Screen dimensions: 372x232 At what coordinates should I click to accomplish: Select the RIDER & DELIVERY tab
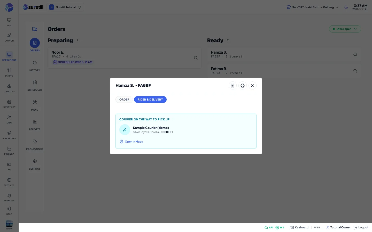(x=150, y=100)
